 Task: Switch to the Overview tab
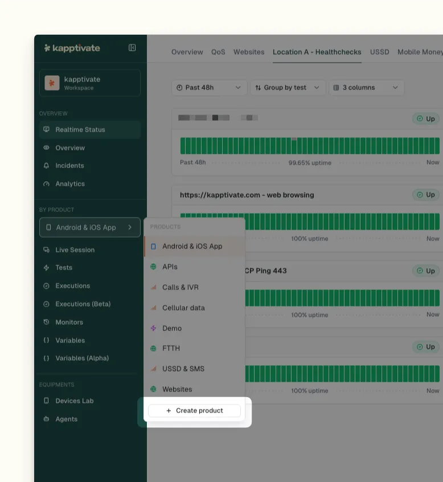pos(187,52)
